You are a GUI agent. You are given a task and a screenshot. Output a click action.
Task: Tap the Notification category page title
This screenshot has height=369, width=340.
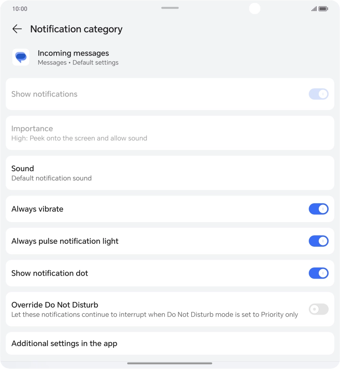pos(76,29)
